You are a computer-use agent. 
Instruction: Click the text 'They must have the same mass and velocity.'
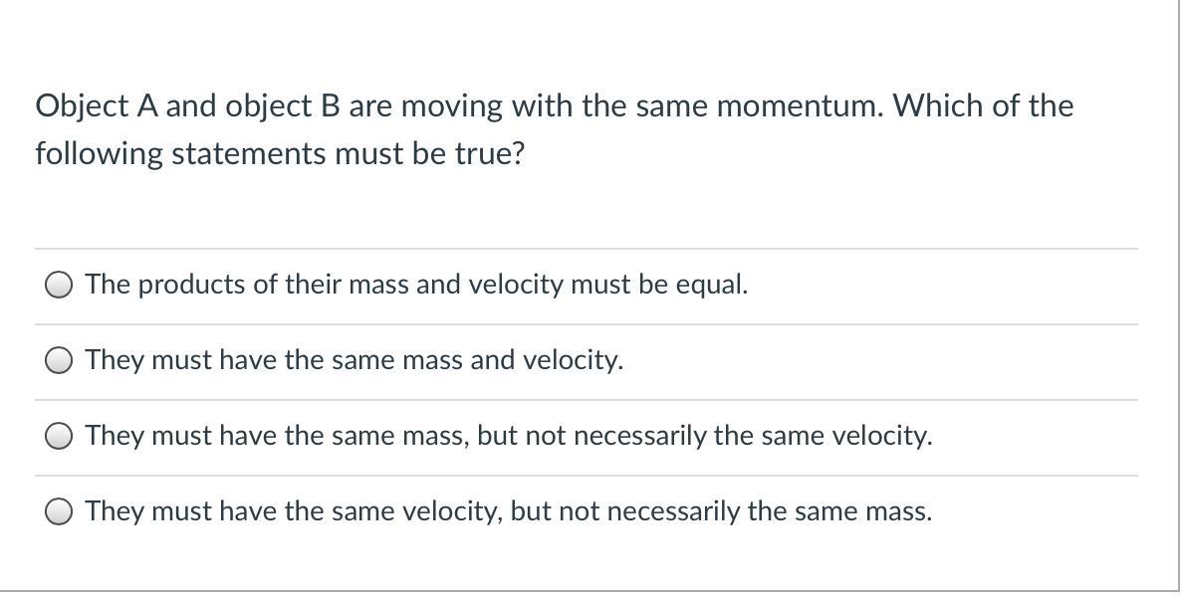pyautogui.click(x=355, y=360)
